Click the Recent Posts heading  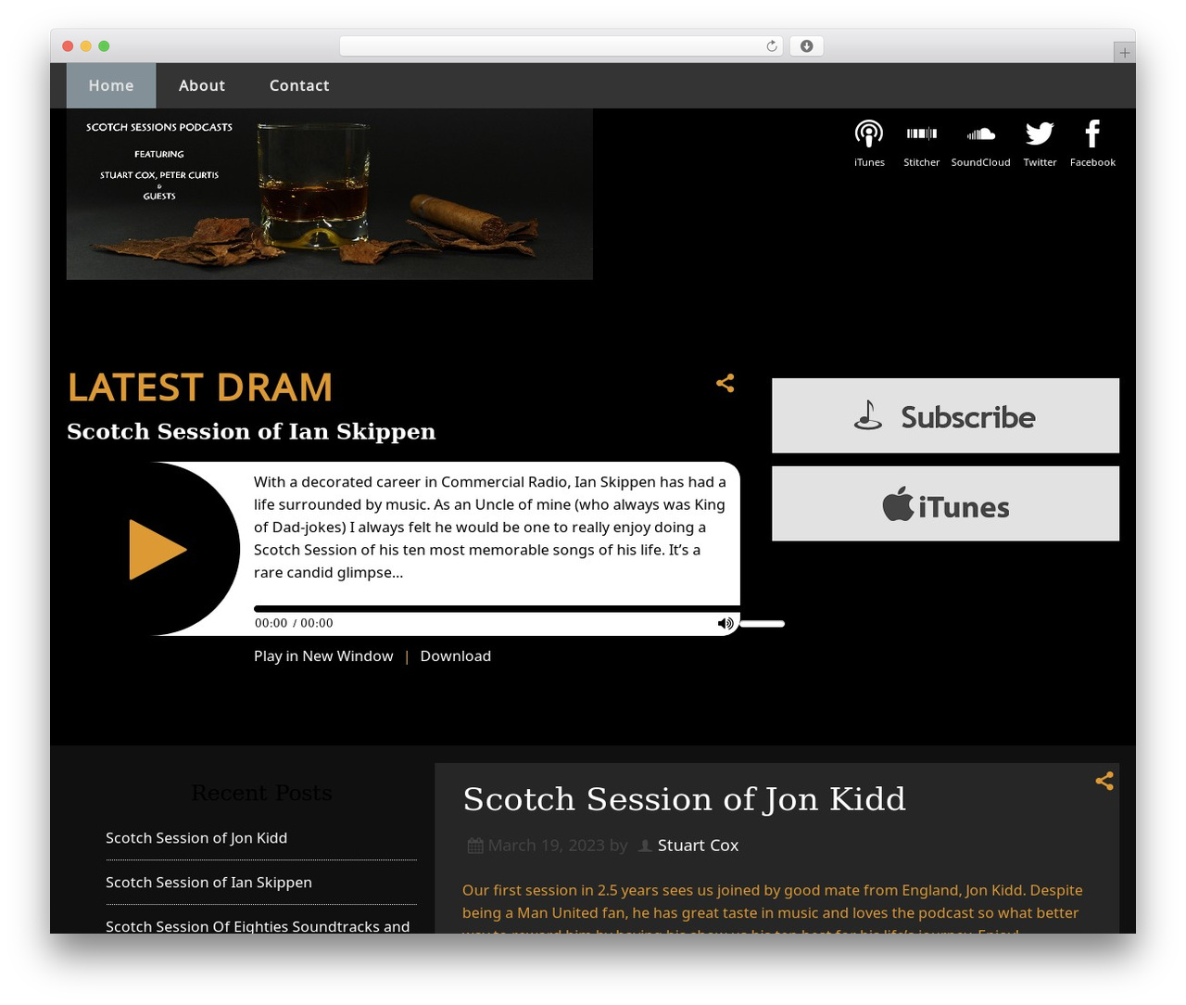[x=261, y=794]
